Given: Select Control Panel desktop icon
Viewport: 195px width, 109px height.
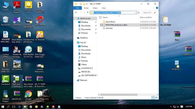Looking at the screenshot, I should (5, 52).
